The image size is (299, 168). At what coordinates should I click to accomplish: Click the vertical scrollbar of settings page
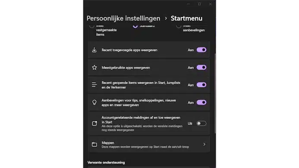[215, 93]
